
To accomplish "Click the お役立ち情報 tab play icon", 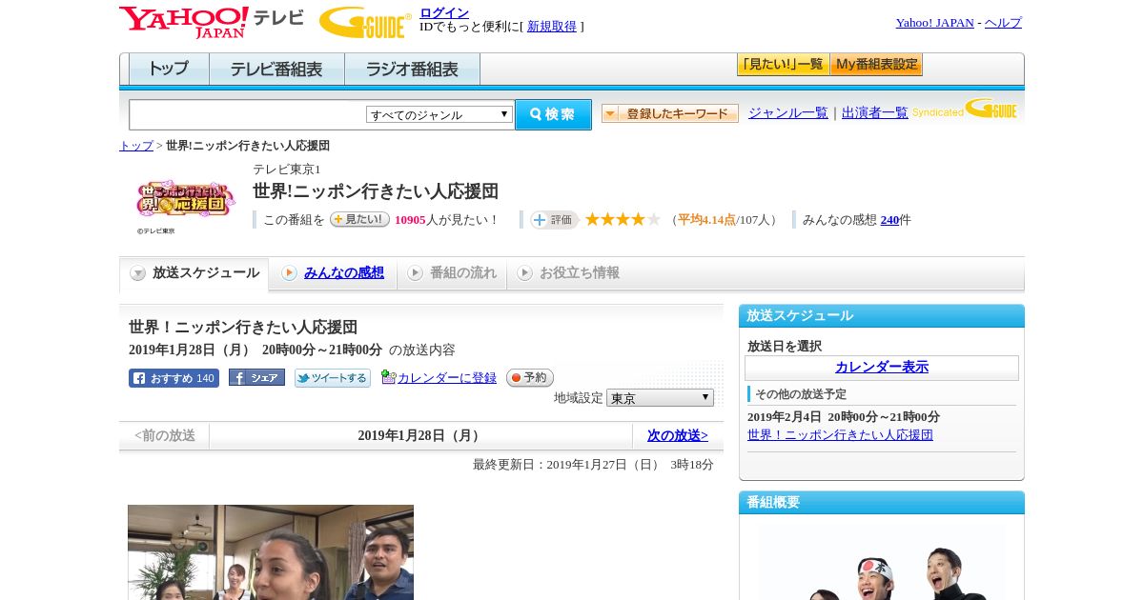I will point(524,273).
